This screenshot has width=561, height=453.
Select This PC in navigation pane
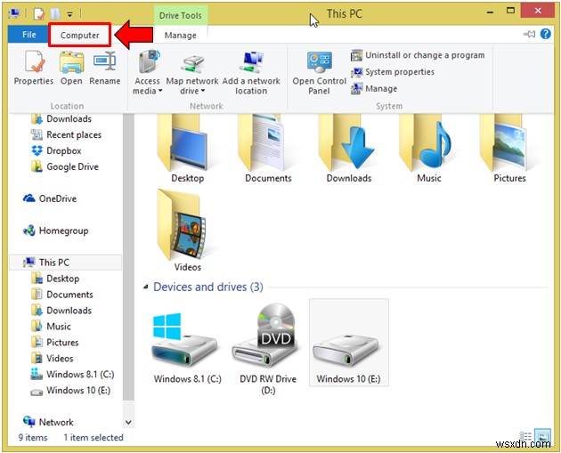[x=66, y=263]
